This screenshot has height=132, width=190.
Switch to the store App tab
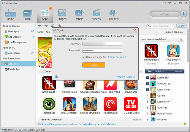coord(48,32)
